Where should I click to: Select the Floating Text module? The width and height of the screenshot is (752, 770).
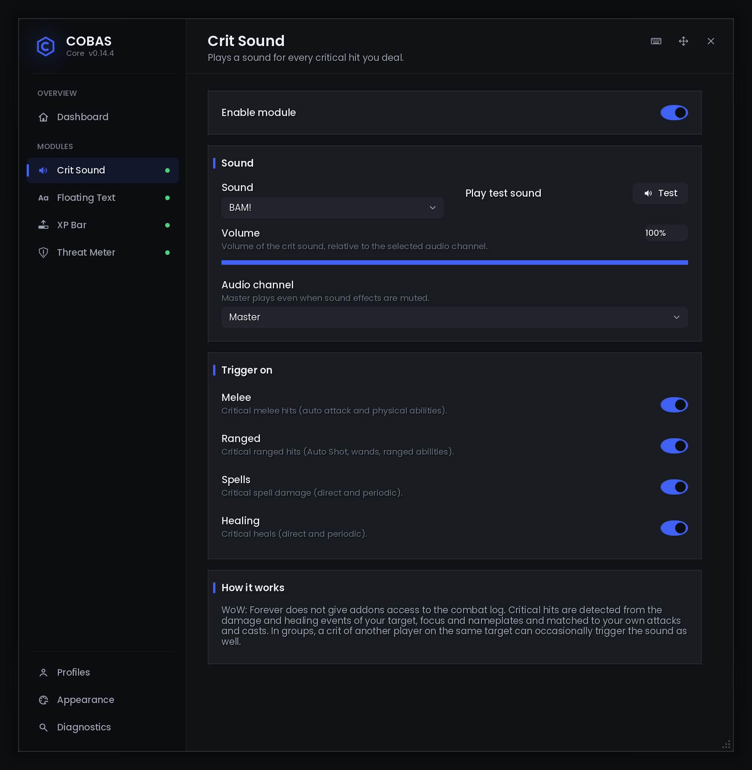(x=103, y=198)
